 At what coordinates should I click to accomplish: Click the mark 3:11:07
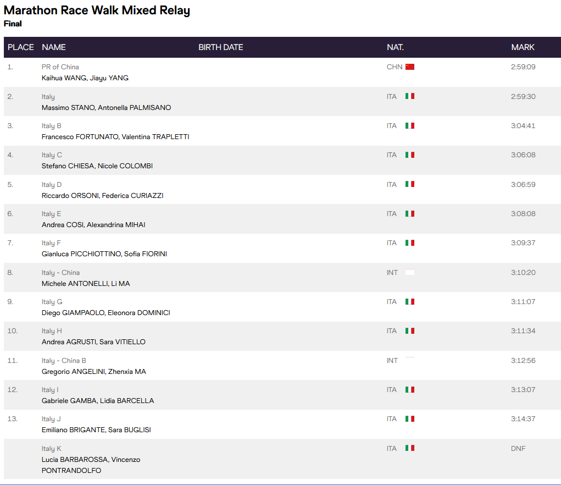[x=523, y=302]
